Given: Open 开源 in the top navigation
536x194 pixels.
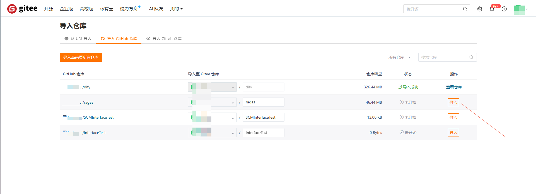Looking at the screenshot, I should point(49,9).
